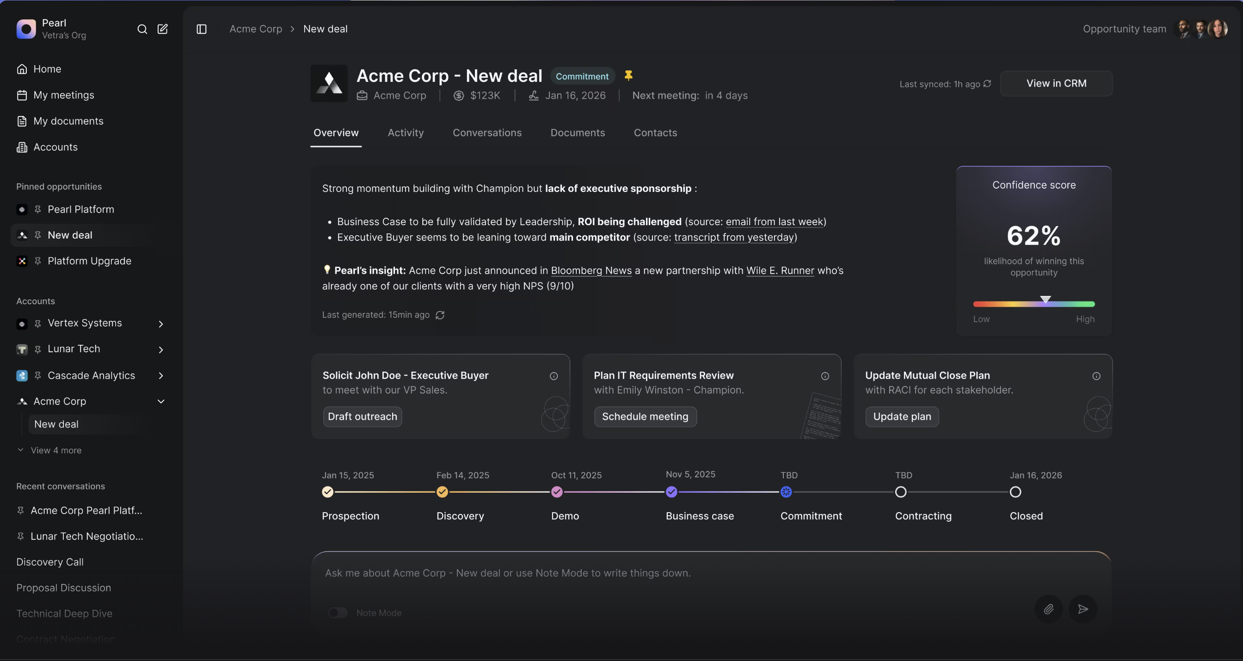Click the Draft outreach button

363,416
